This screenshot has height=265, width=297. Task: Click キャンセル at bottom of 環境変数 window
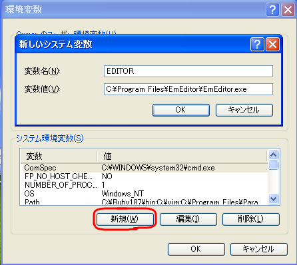[259, 249]
